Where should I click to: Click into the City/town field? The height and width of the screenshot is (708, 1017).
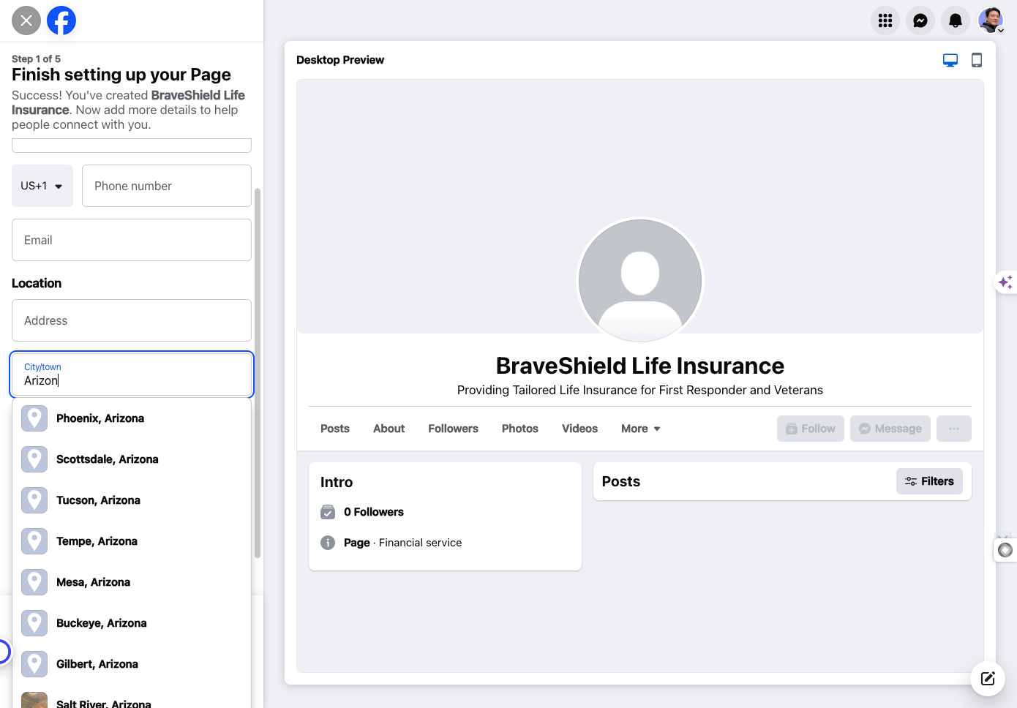pos(132,374)
